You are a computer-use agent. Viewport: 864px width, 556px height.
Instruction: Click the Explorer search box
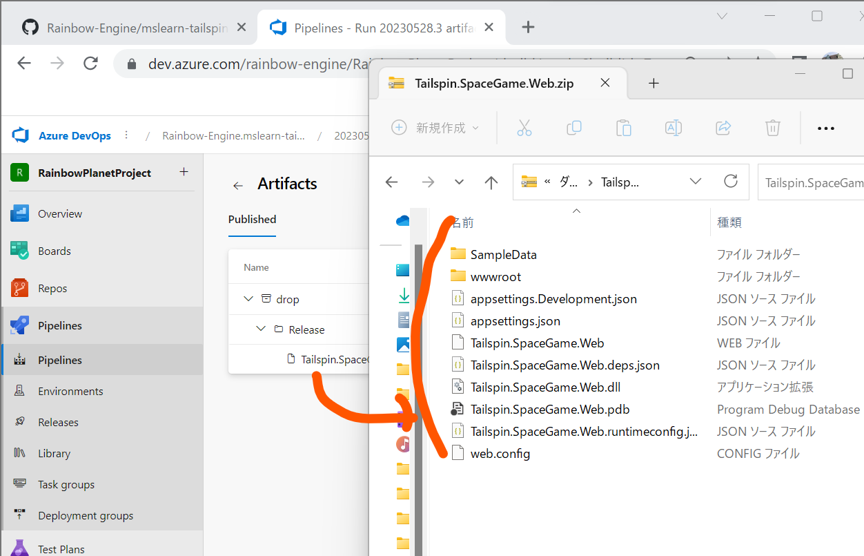click(x=810, y=182)
